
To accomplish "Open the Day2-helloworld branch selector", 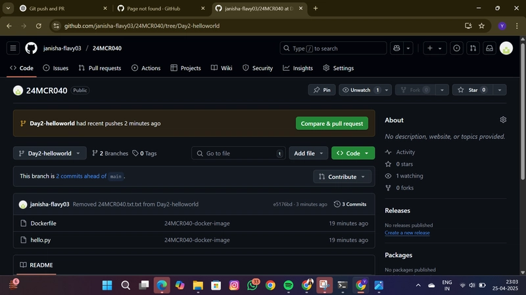I will (x=50, y=153).
